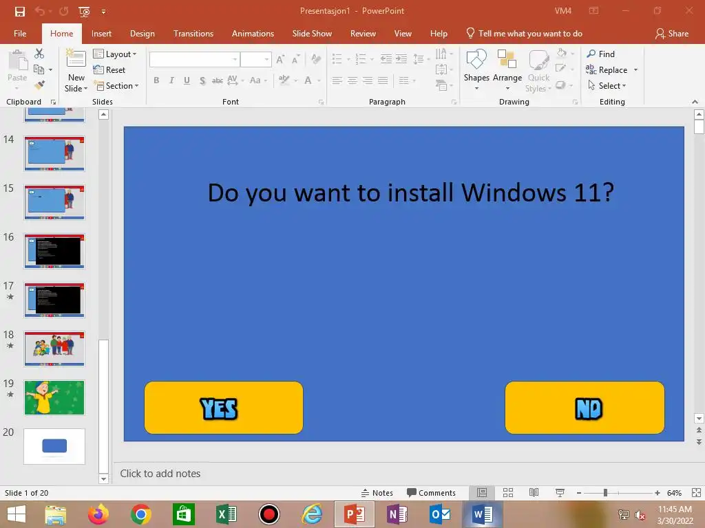Click the Copy icon in Clipboard group
This screenshot has width=705, height=528.
click(39, 69)
